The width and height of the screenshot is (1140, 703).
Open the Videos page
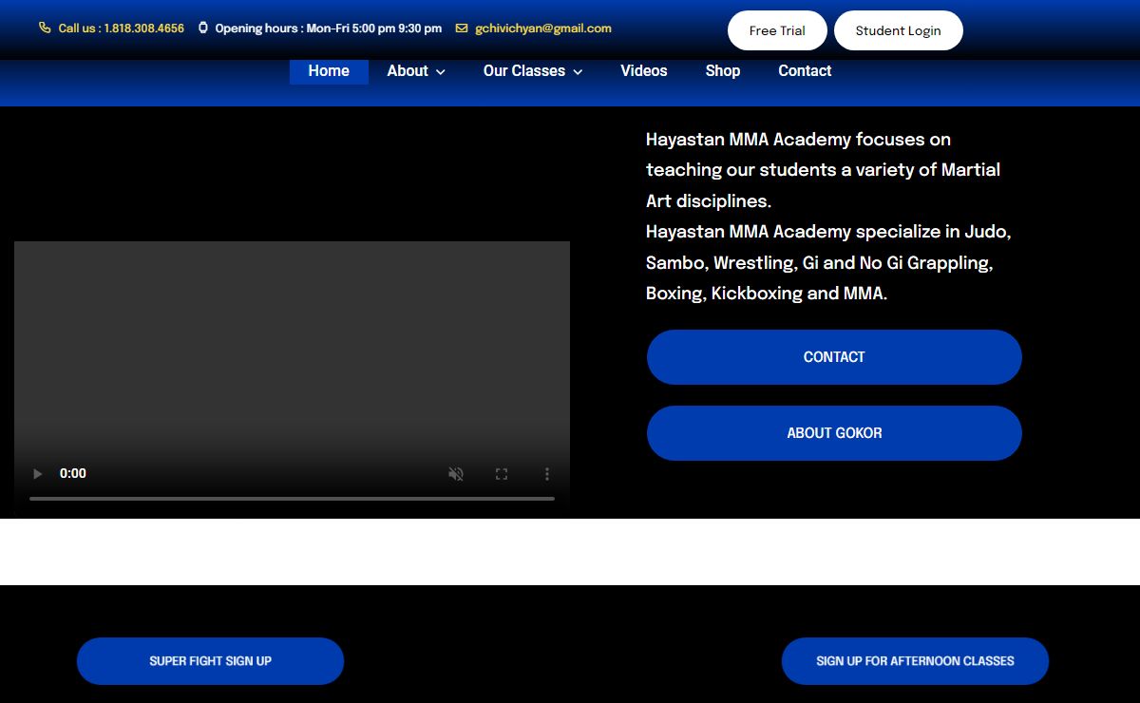click(644, 71)
